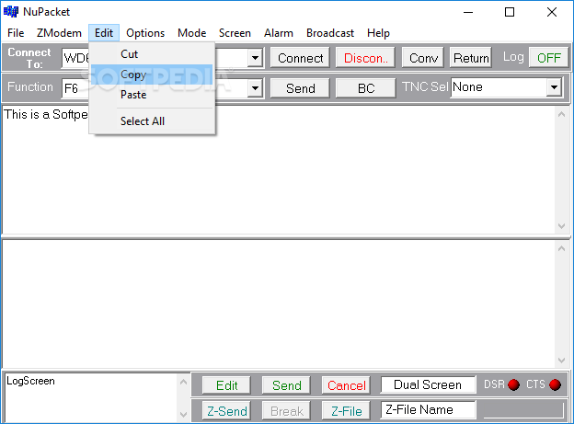The height and width of the screenshot is (424, 574).
Task: Open the Screen menu
Action: coord(235,33)
